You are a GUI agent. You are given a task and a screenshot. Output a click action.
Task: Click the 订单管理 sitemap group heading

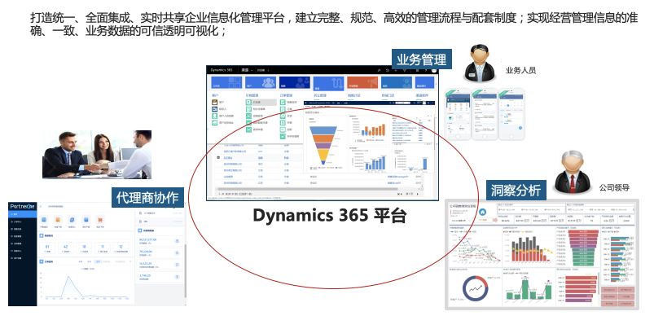tap(286, 95)
